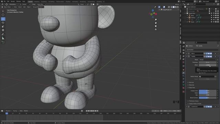Adjust the Bevel Convex slider
This screenshot has height=124, width=220.
tap(208, 98)
